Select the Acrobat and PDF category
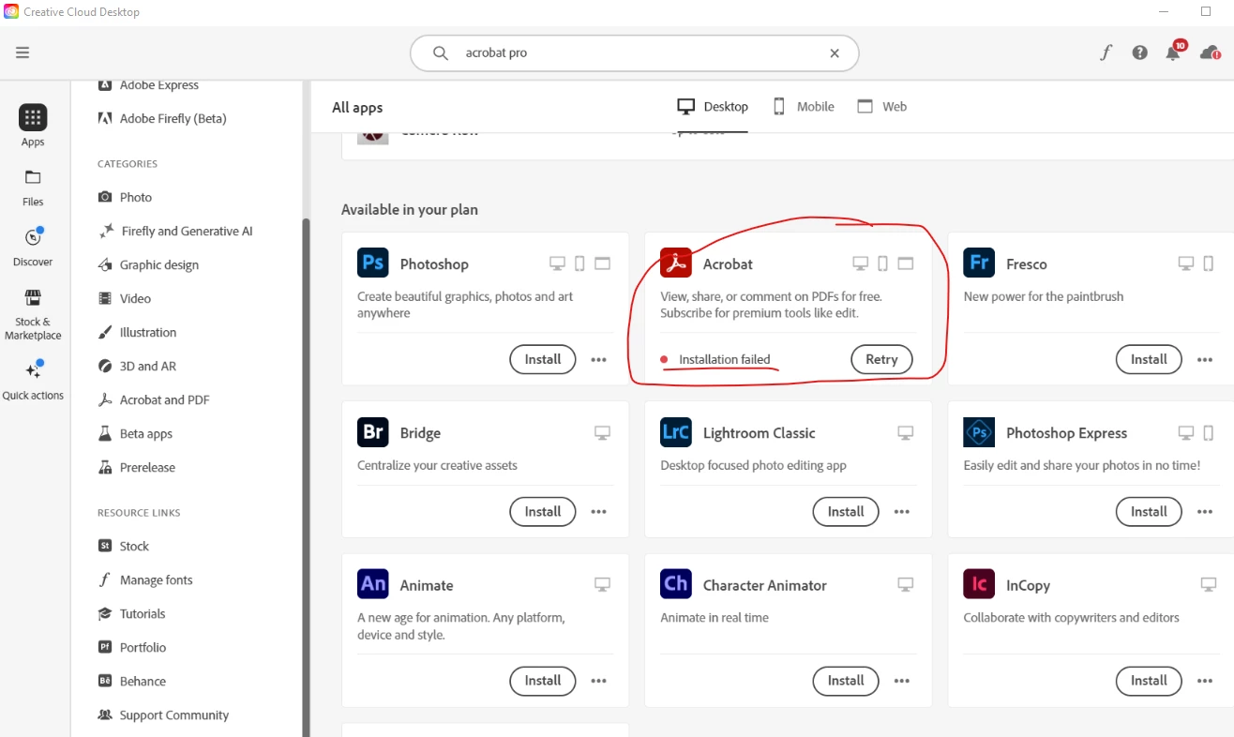The width and height of the screenshot is (1234, 737). (x=154, y=399)
